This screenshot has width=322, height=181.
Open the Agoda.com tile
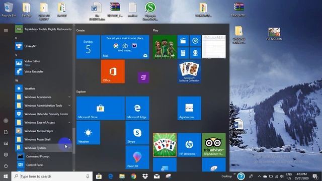pyautogui.click(x=189, y=108)
